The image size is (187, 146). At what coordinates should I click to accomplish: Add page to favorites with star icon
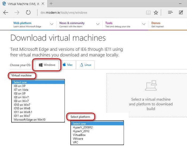[156, 13]
